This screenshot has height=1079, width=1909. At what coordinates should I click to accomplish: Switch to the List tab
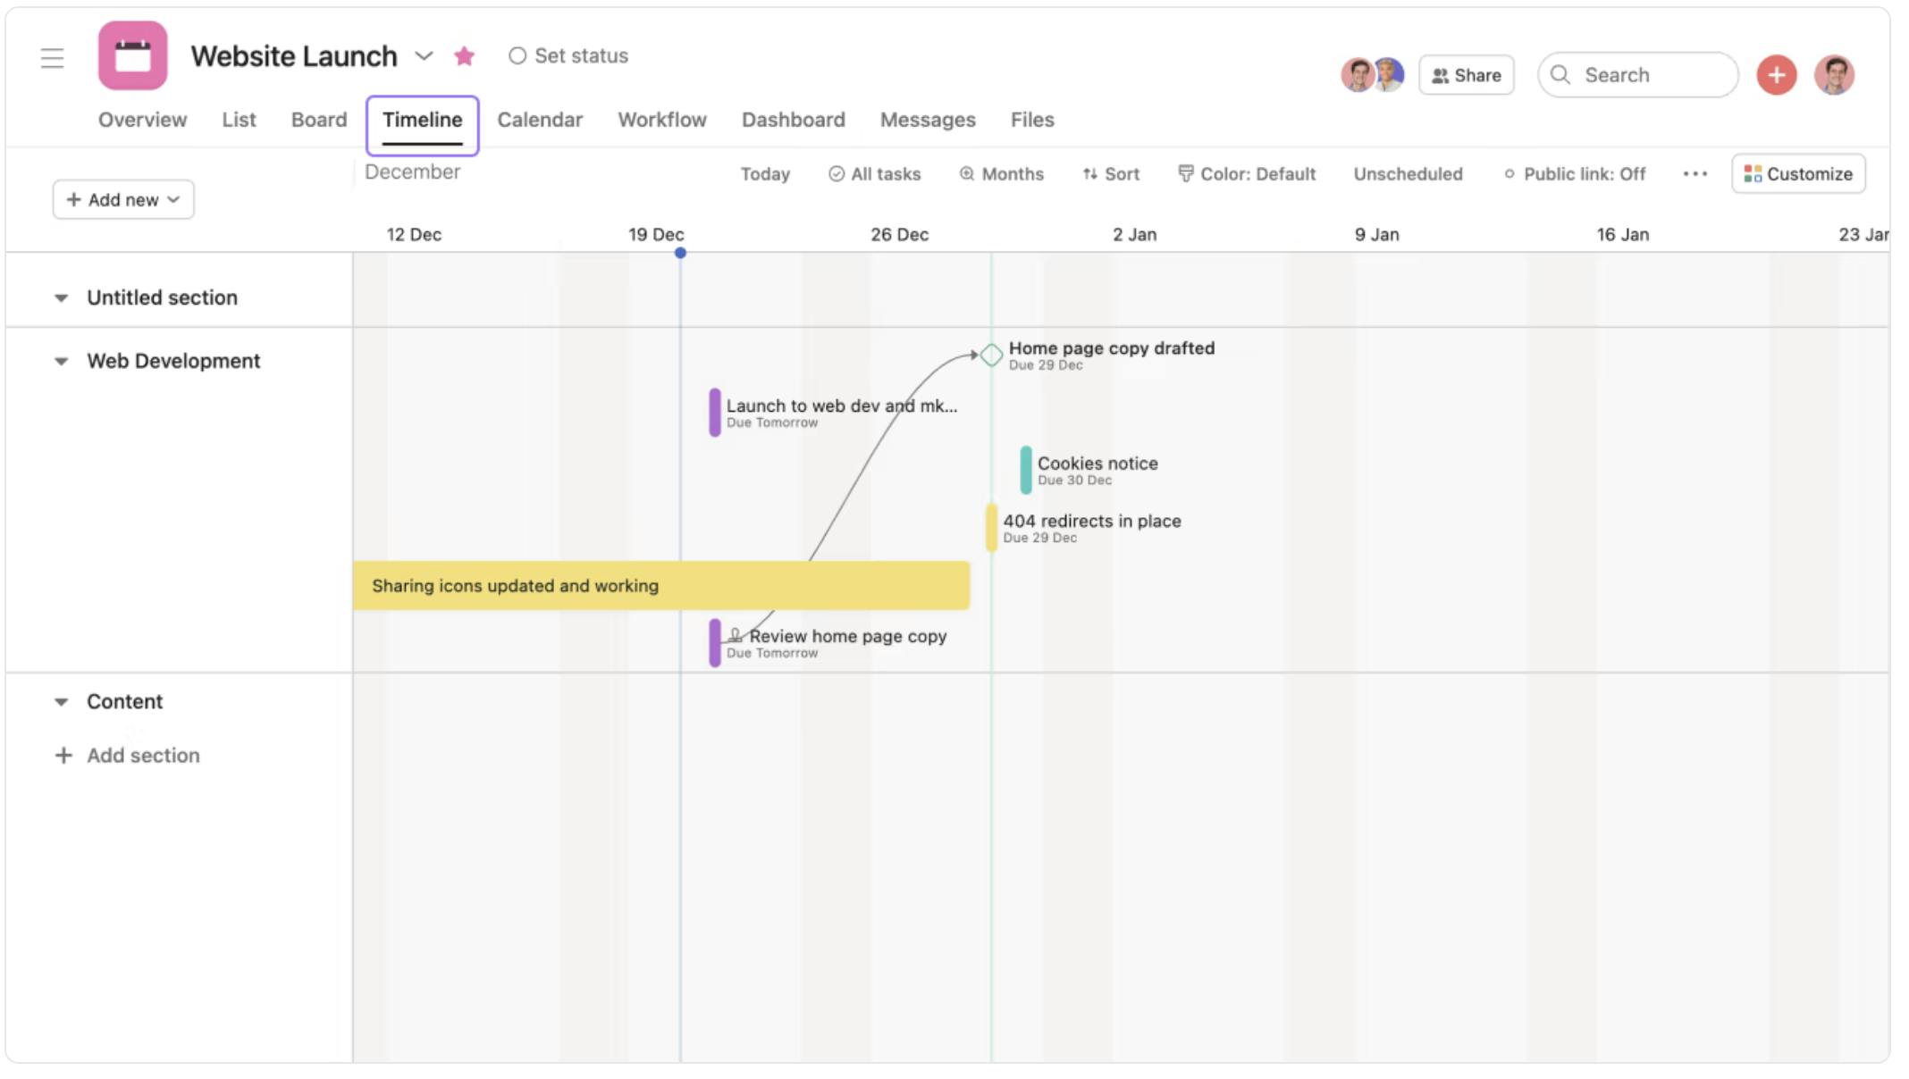point(239,120)
